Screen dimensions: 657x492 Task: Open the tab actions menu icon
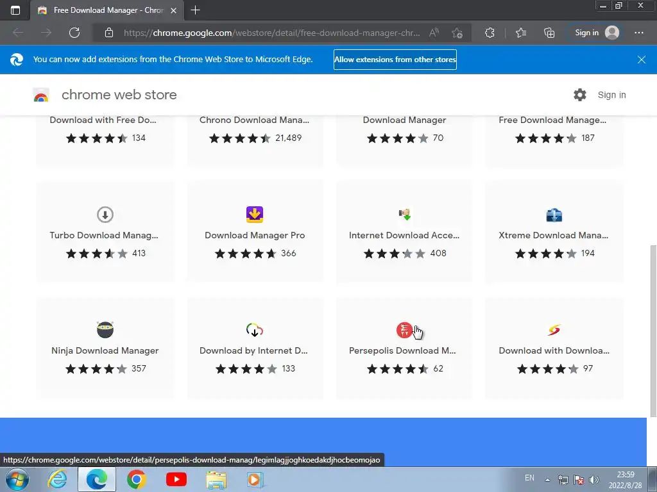(x=15, y=10)
